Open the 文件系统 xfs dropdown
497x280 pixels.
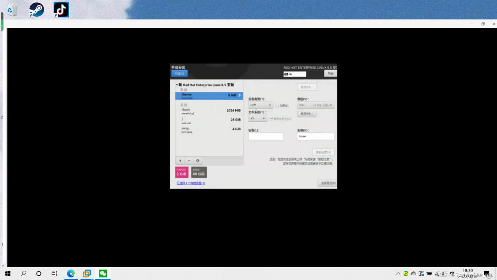tap(257, 118)
